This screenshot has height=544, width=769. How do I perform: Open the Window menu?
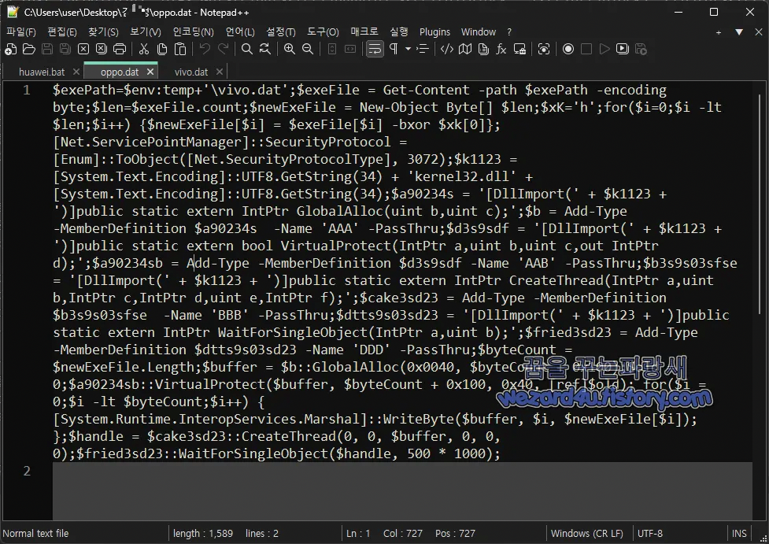479,32
